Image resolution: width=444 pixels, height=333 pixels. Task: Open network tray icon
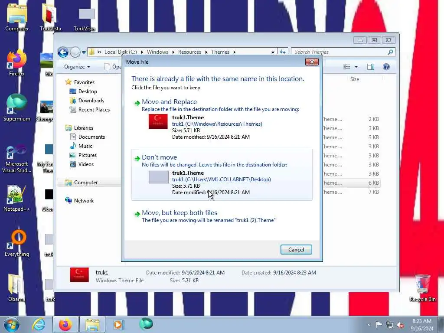[x=390, y=325]
